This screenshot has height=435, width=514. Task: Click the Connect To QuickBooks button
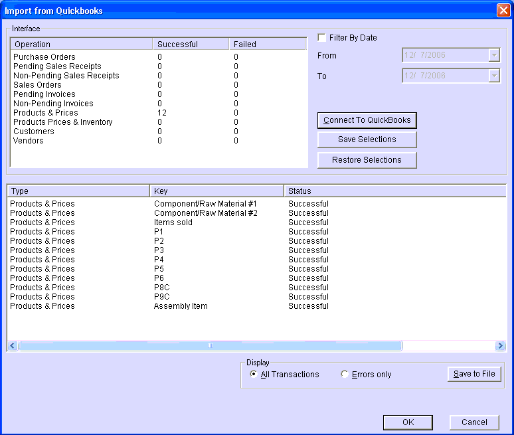[367, 120]
